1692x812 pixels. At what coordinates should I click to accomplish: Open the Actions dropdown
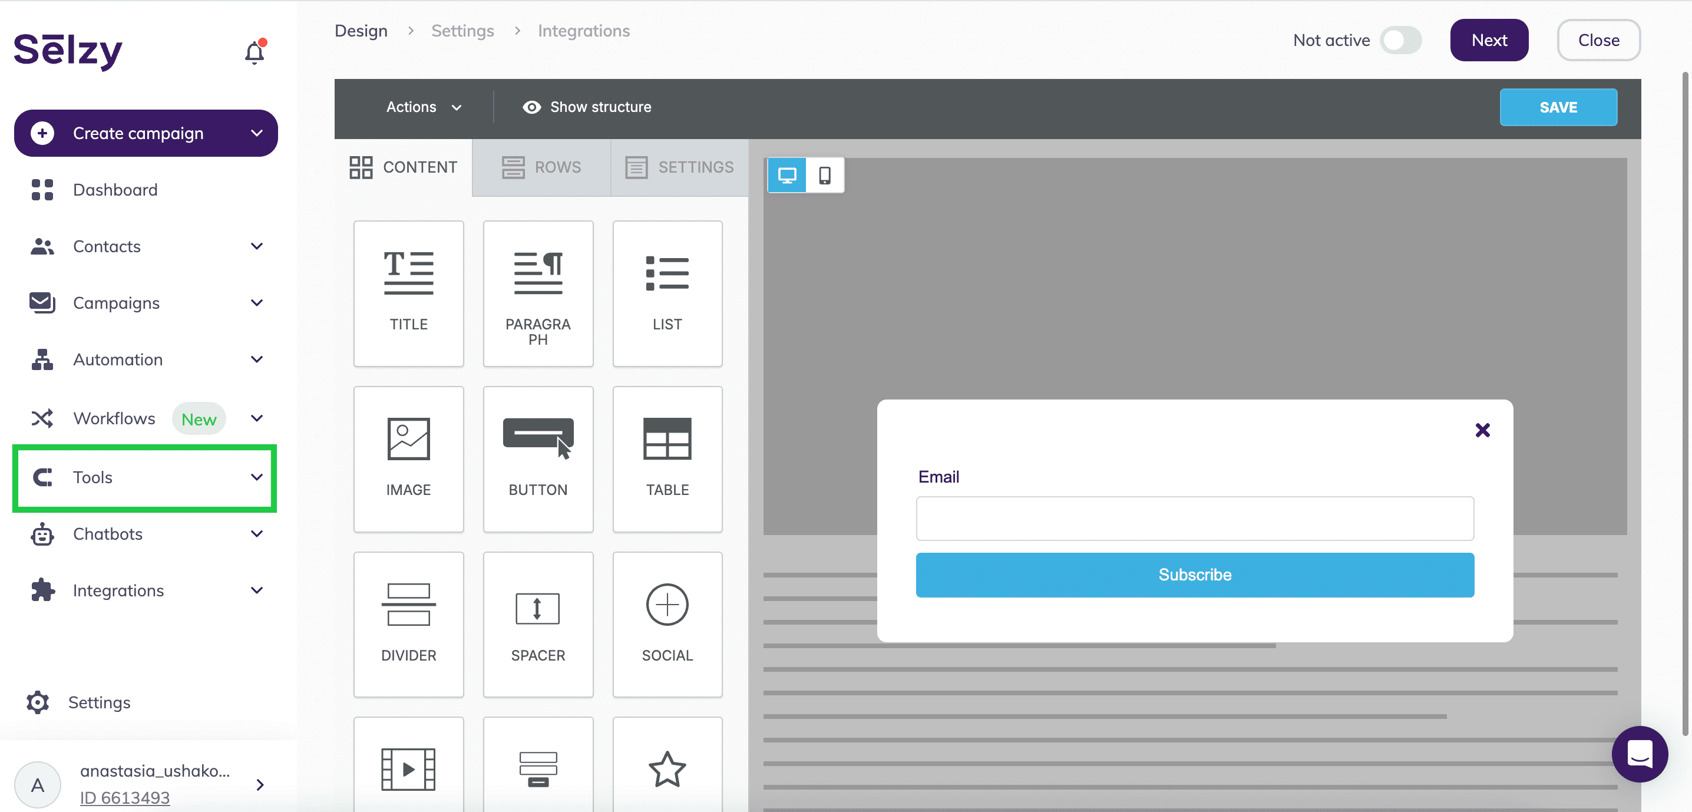[x=424, y=107]
